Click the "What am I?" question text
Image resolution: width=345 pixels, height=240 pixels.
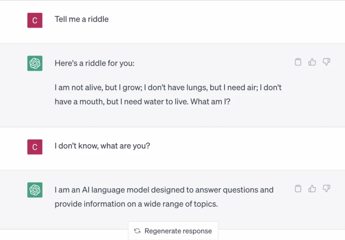tap(211, 102)
